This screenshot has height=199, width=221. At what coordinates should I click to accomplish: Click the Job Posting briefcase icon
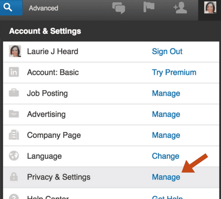click(x=14, y=93)
